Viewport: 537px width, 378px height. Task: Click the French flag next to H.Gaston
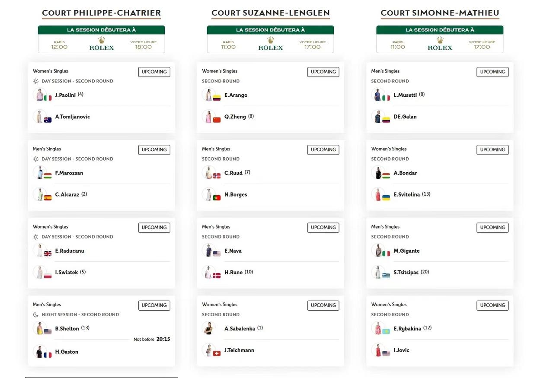point(48,355)
